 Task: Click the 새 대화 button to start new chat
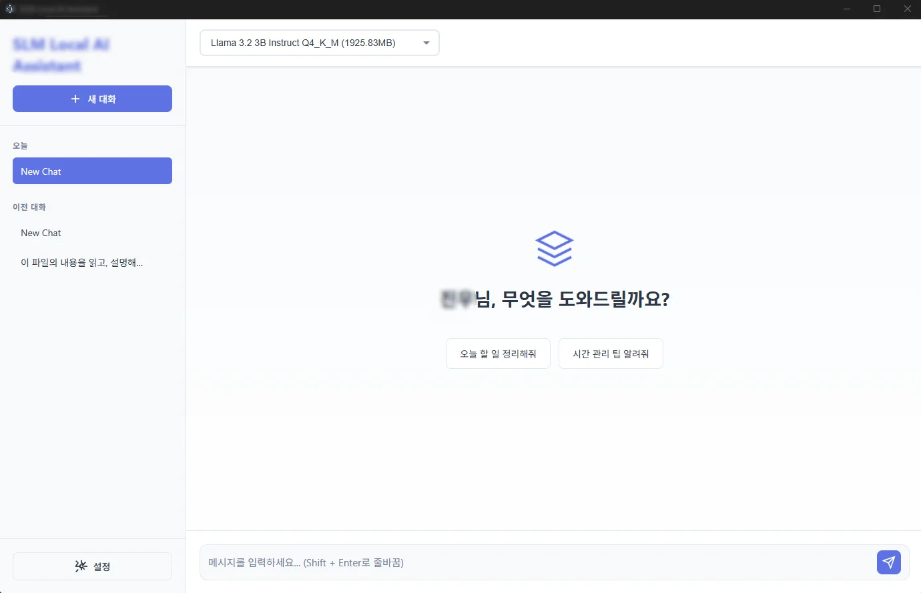point(92,98)
